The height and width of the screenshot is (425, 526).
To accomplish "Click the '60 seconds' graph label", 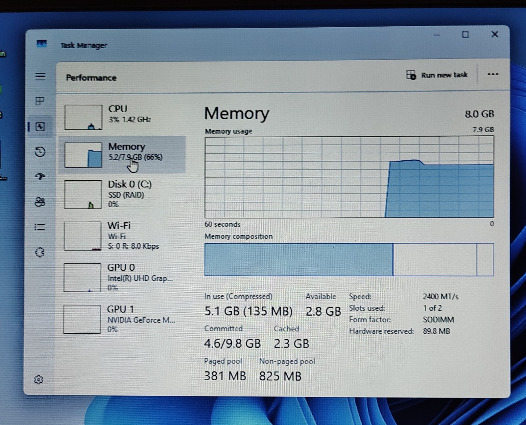I will 222,224.
